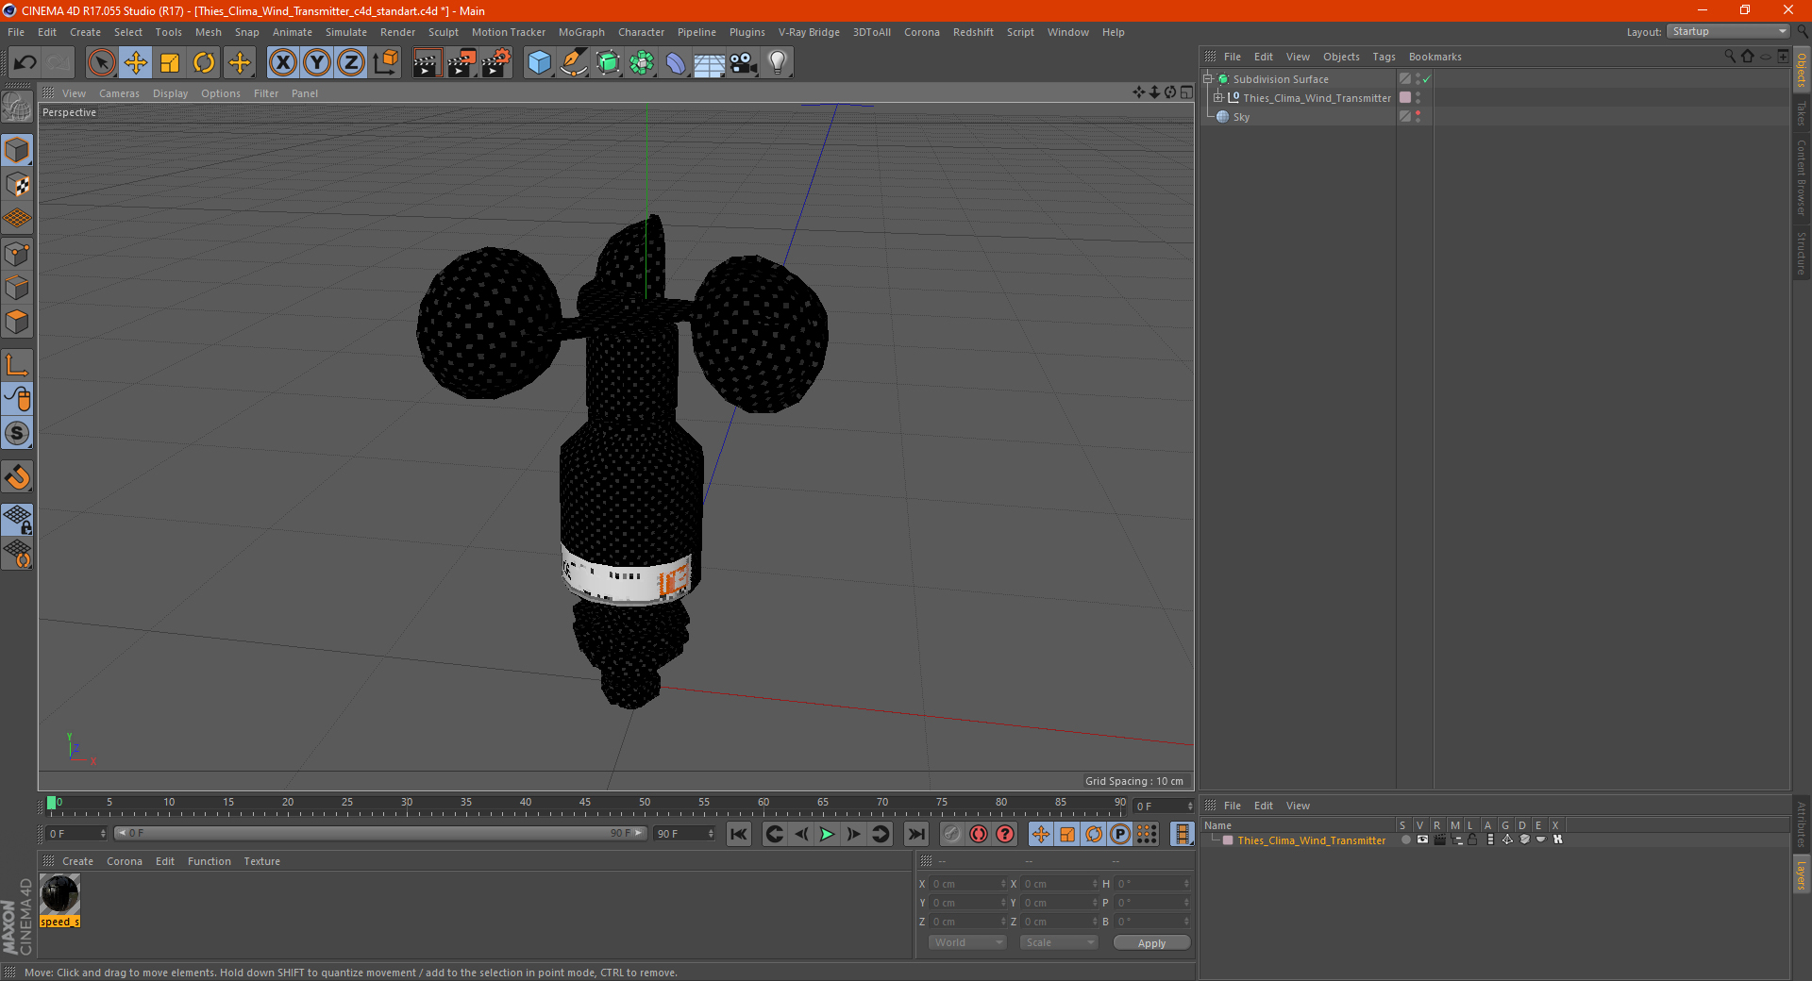Go to start of animation
Screen dimensions: 1812x981
click(x=739, y=834)
